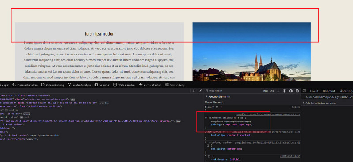Expand the collapsed style node ellipsis
The height and width of the screenshot is (162, 353).
(7, 110)
